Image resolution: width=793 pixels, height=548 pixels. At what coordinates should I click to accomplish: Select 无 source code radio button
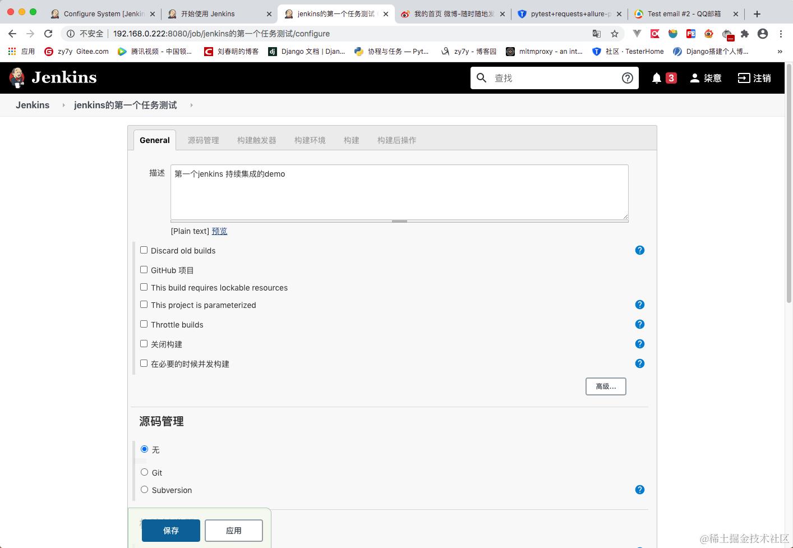click(x=144, y=449)
